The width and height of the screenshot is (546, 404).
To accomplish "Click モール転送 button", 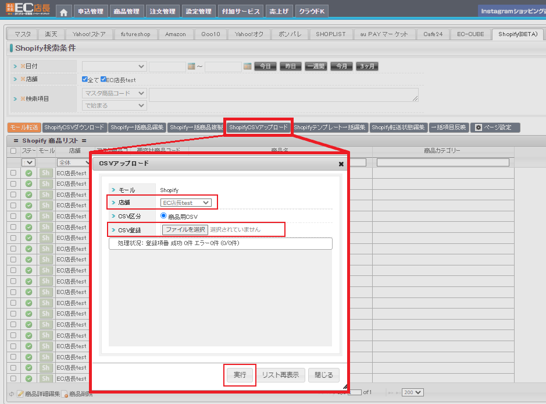I will pyautogui.click(x=24, y=127).
